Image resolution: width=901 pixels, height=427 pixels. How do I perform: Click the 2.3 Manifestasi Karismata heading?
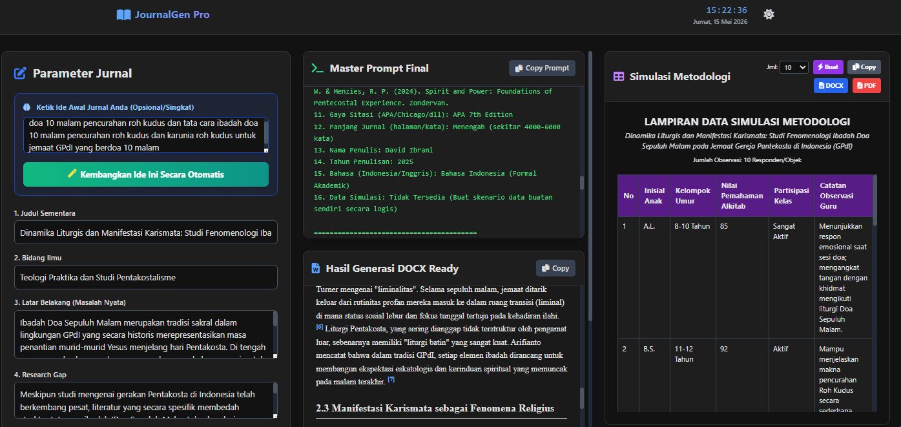435,408
